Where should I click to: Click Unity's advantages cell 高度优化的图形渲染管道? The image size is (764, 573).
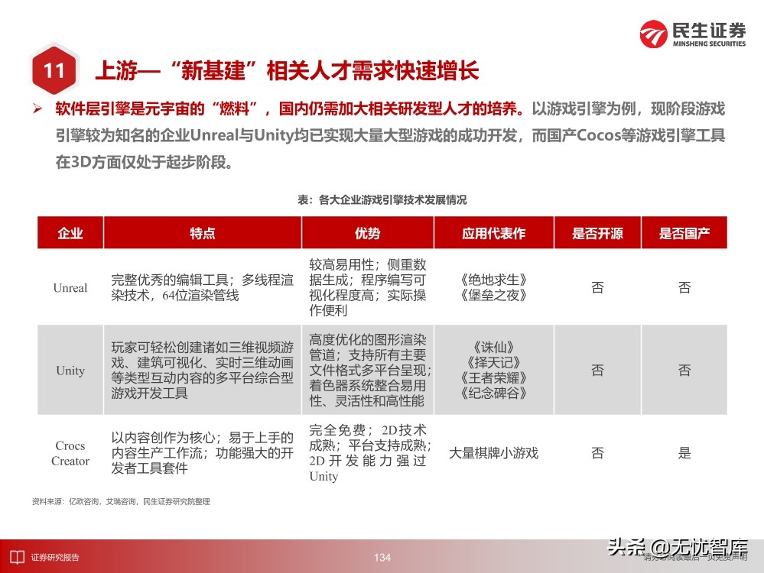369,370
